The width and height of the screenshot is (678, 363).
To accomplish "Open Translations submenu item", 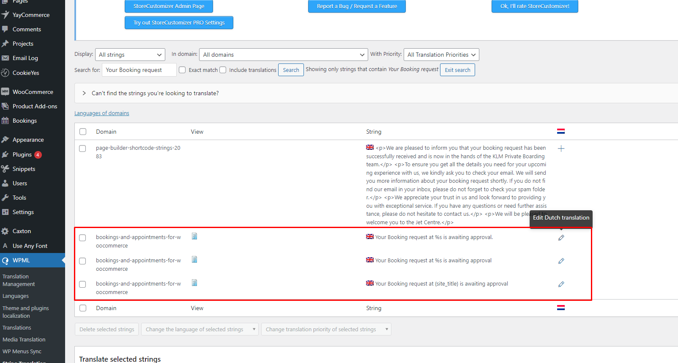I will (17, 328).
